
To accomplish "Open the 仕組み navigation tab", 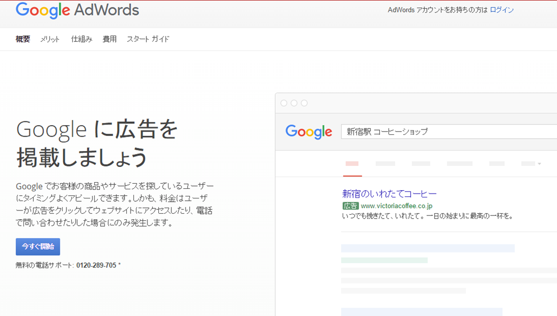I will [x=82, y=39].
